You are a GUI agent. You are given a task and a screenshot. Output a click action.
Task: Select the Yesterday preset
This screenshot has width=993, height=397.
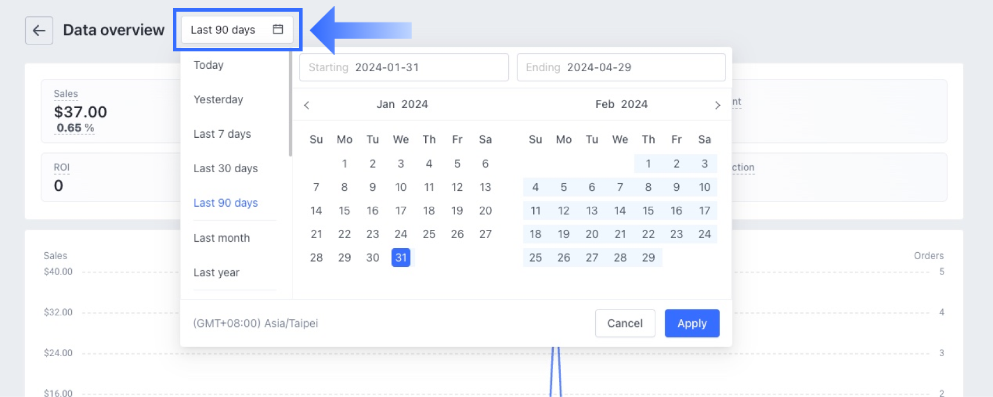[218, 99]
